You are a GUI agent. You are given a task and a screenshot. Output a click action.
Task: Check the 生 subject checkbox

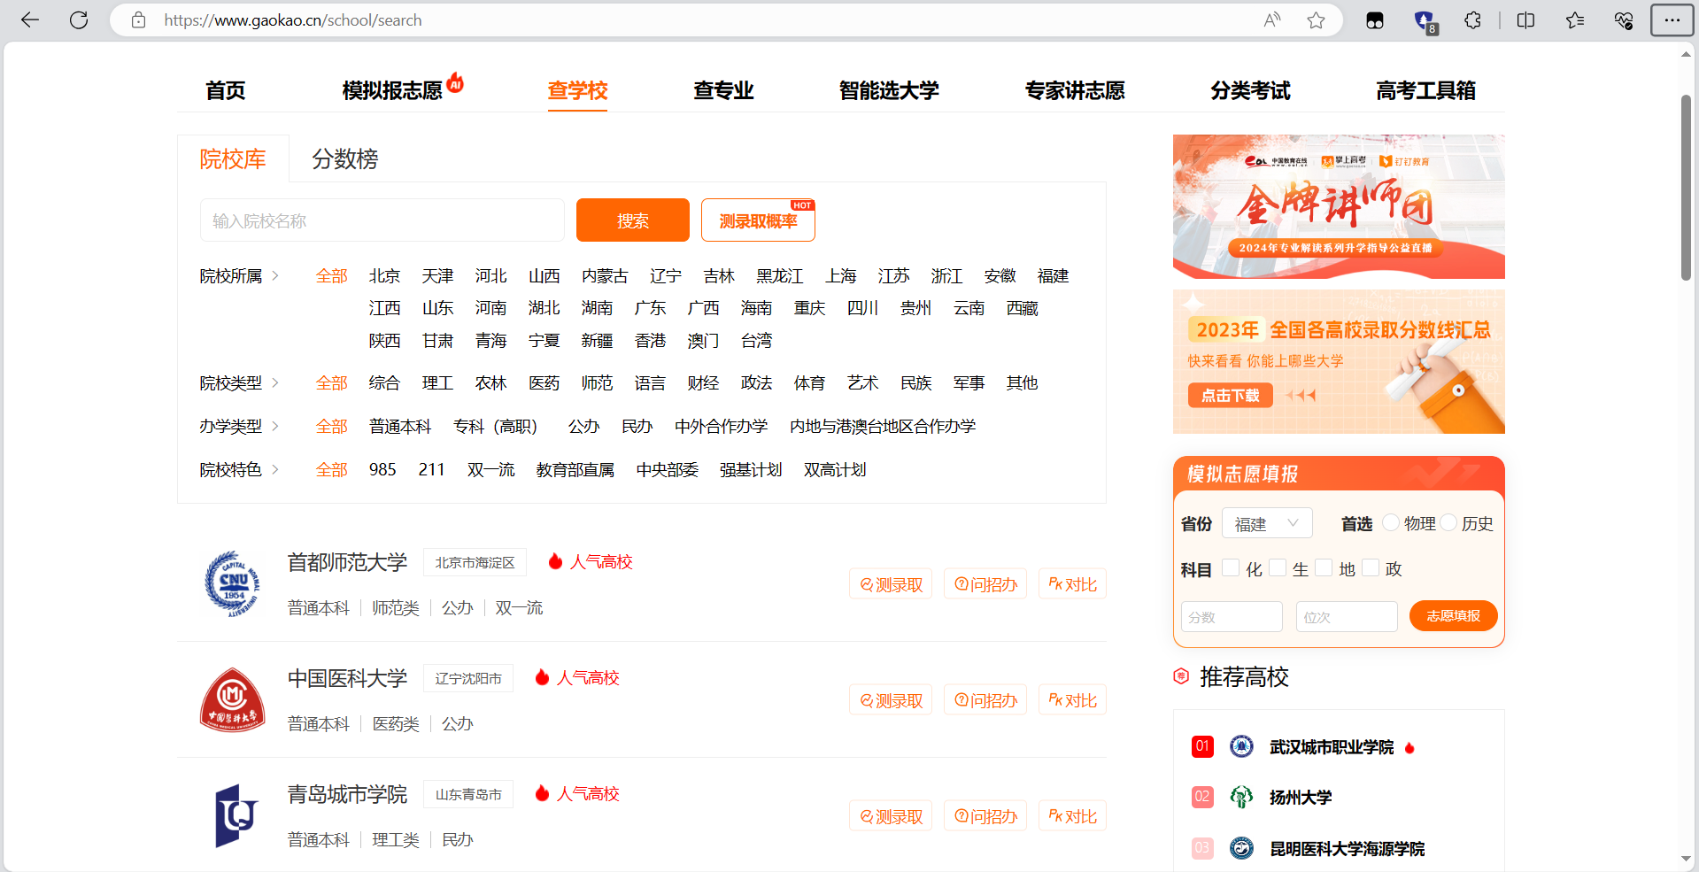pyautogui.click(x=1278, y=567)
